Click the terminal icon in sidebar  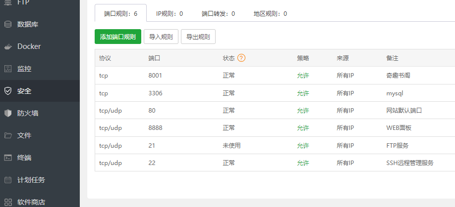(8, 158)
